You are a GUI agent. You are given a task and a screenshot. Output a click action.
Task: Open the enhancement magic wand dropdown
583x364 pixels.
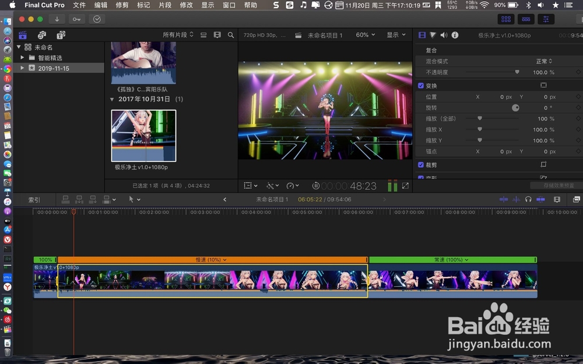[x=272, y=186]
